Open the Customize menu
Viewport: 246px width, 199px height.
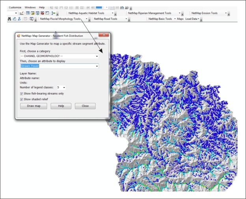15,7
